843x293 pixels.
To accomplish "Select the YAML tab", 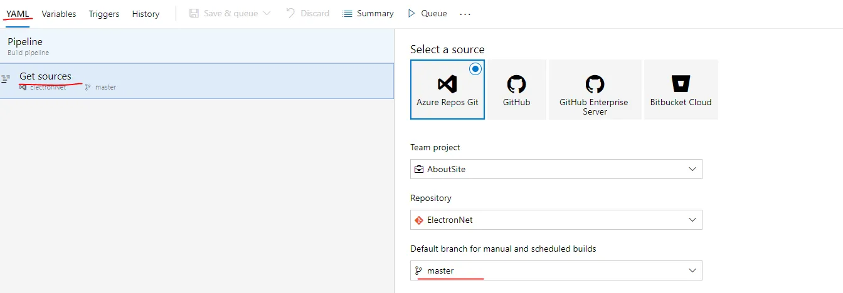I will pyautogui.click(x=18, y=13).
